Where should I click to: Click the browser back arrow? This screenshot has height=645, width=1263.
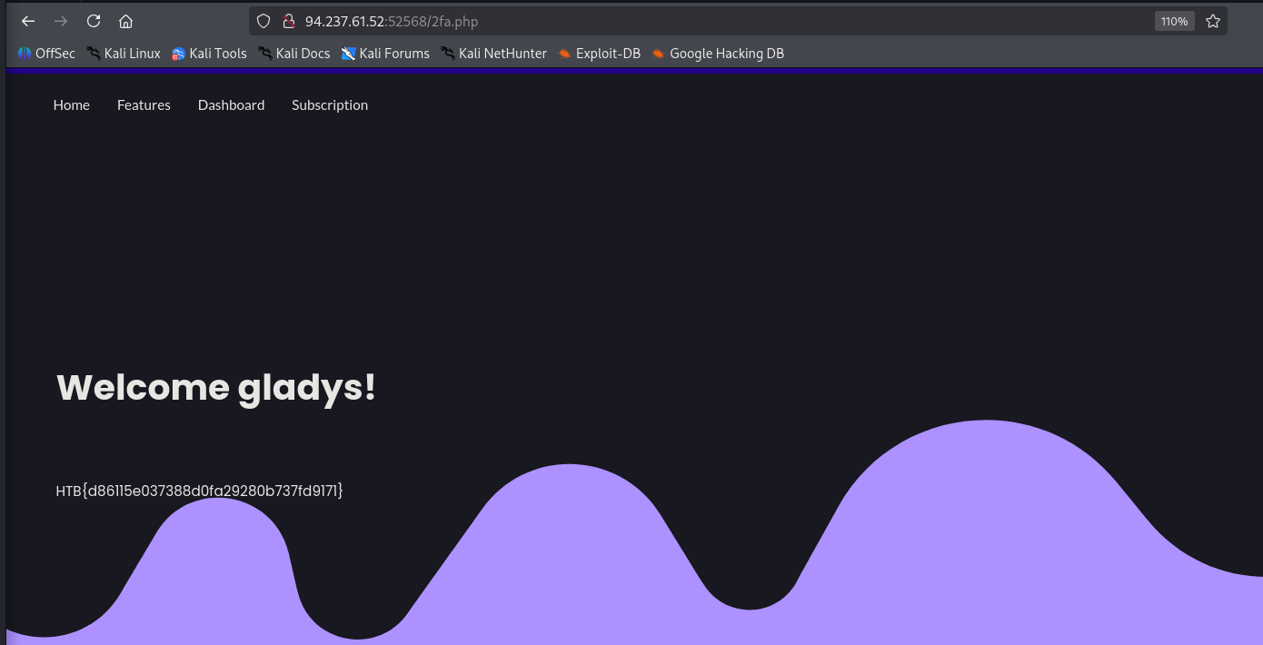[28, 21]
